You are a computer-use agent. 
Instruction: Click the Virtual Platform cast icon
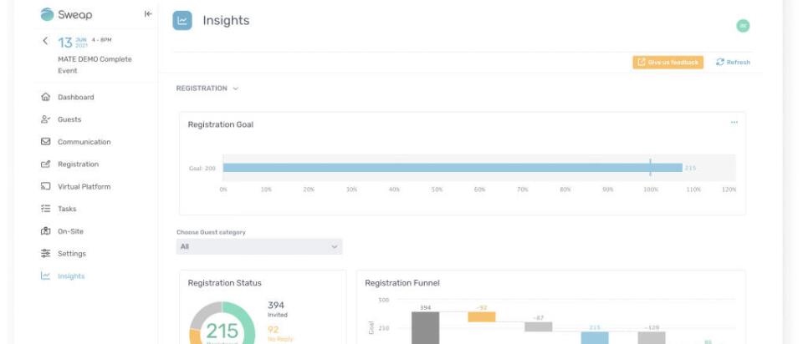pos(46,187)
